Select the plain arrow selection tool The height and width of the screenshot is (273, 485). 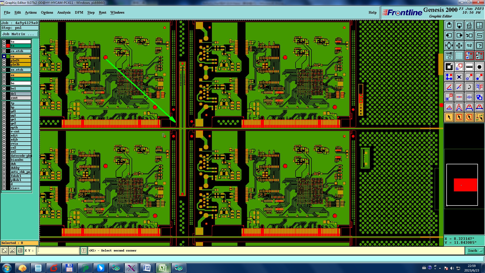tap(449, 117)
